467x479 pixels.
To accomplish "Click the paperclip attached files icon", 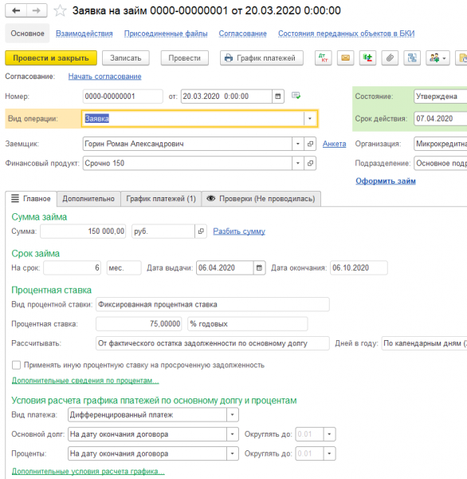I will (x=390, y=57).
